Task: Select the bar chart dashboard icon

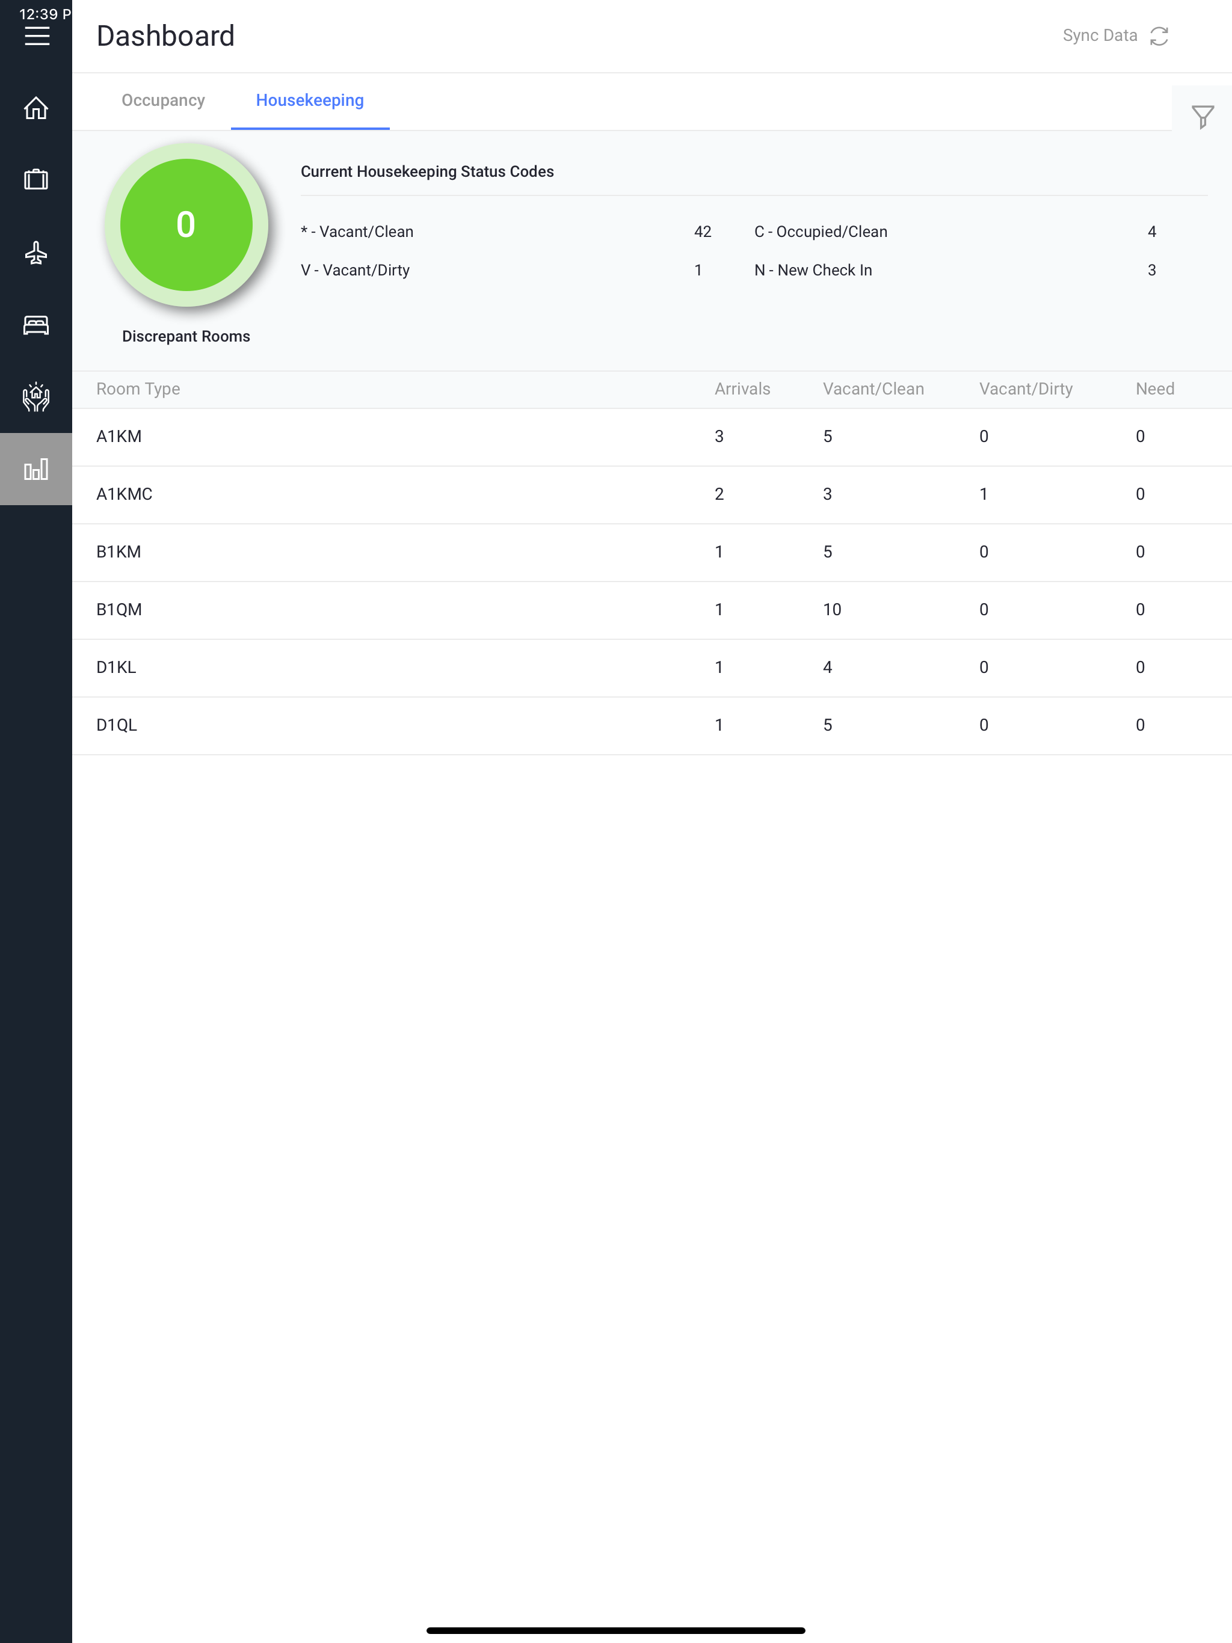Action: pyautogui.click(x=35, y=468)
